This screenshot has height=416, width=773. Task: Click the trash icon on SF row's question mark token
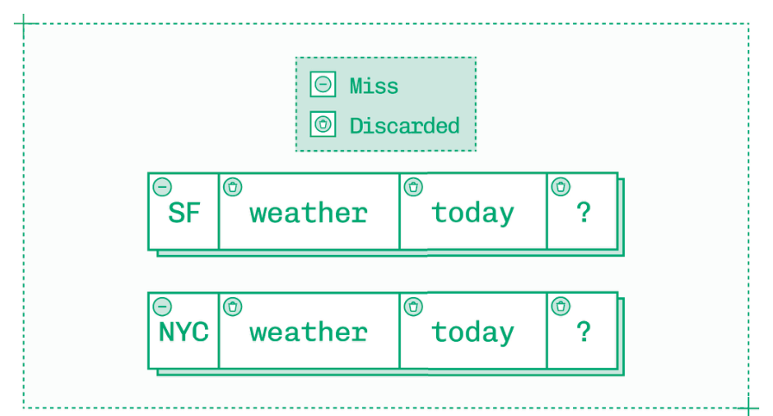[x=561, y=186]
